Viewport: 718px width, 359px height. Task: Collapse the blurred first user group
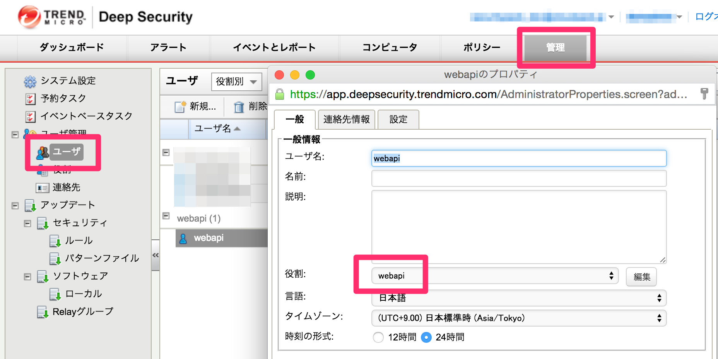tap(166, 152)
